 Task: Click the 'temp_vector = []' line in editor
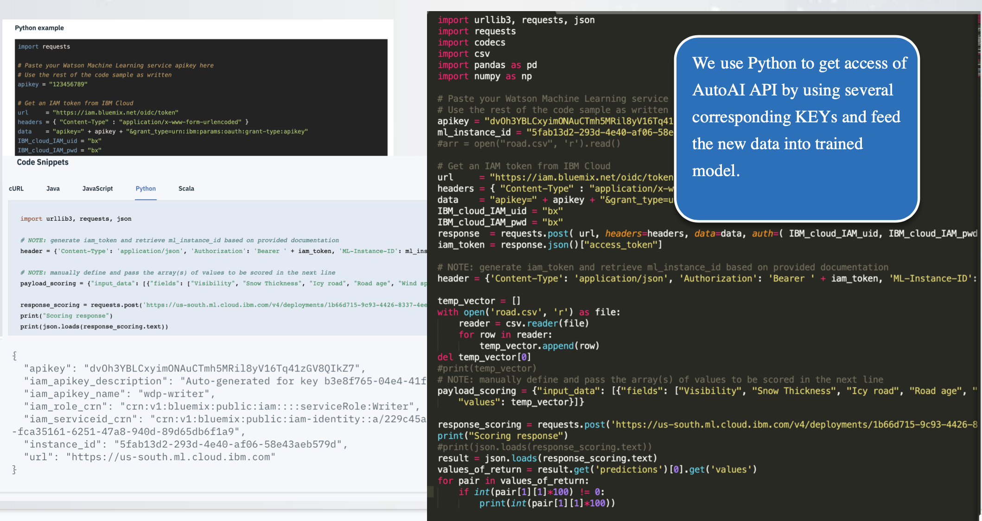[478, 301]
